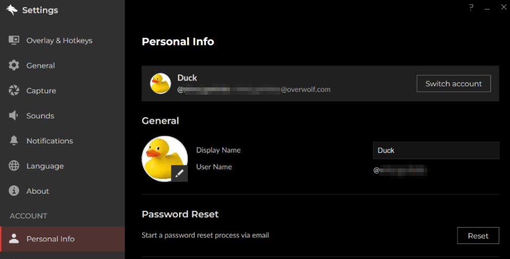Click the General heading in main panel

tap(160, 120)
